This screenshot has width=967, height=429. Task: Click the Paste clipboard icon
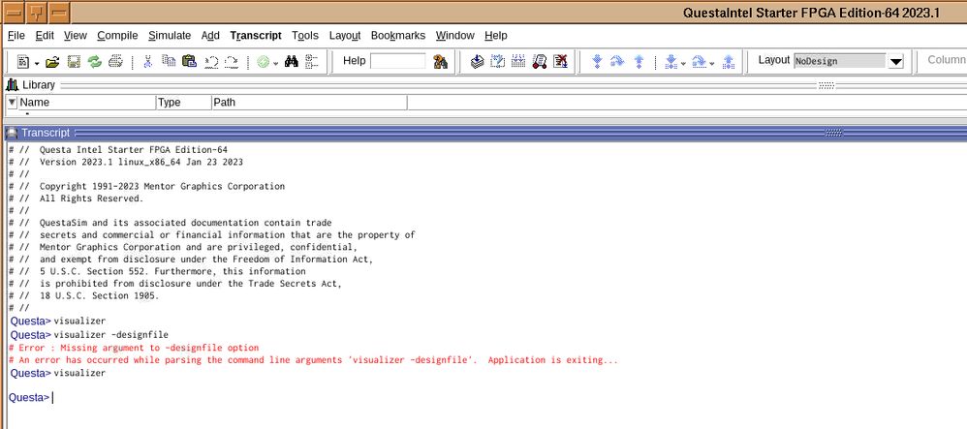tap(189, 62)
